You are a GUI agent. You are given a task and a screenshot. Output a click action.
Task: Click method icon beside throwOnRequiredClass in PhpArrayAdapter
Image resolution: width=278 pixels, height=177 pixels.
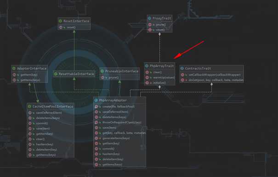[x=96, y=122]
